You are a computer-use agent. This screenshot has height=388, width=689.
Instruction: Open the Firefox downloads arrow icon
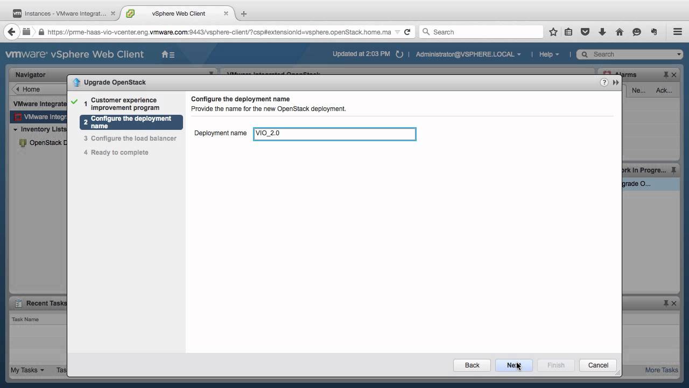(x=602, y=32)
